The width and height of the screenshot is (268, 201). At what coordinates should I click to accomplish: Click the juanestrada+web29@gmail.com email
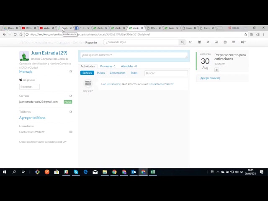point(39,102)
